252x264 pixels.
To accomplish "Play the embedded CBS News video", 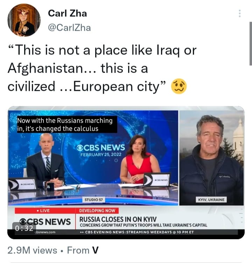I will point(126,172).
